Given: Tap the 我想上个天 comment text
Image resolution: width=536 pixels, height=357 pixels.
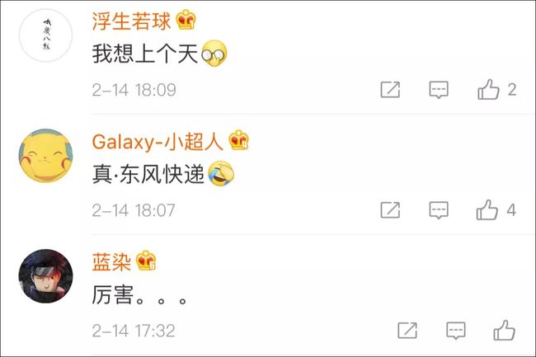Looking at the screenshot, I should 145,54.
